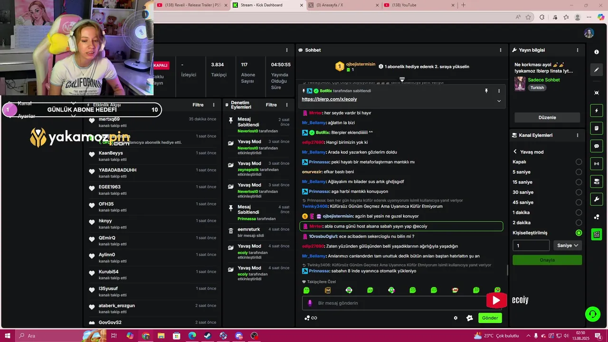Click the pencil edit icon in sidebar
The width and height of the screenshot is (608, 342).
click(x=597, y=70)
